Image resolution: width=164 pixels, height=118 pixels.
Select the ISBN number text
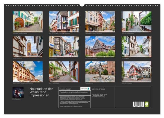pos(98,89)
